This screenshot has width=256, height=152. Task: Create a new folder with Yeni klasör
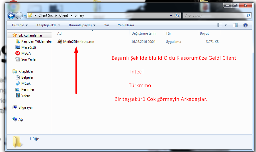coord(126,25)
